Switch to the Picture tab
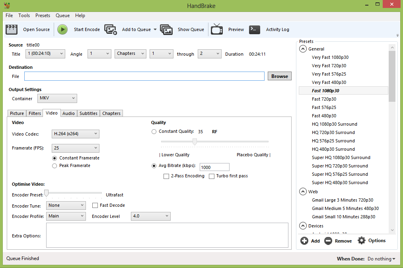The image size is (403, 268). 17,113
